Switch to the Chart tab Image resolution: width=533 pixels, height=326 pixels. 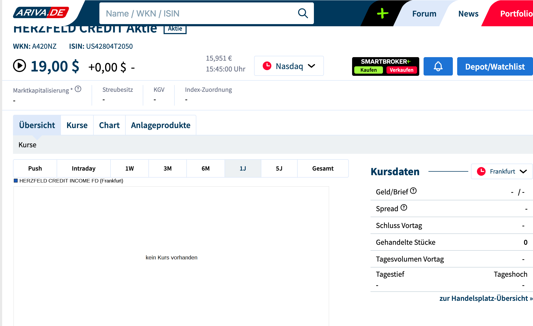109,125
